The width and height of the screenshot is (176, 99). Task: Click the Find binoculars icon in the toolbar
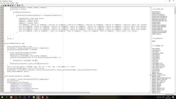[x=8, y=5]
